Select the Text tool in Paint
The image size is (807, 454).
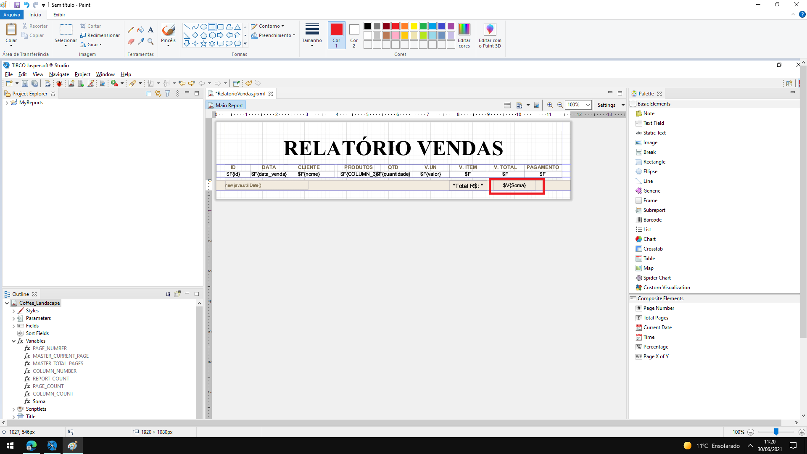point(150,30)
